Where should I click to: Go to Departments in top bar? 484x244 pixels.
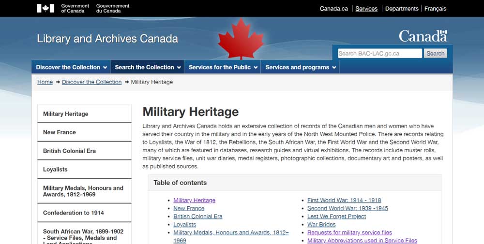click(402, 9)
